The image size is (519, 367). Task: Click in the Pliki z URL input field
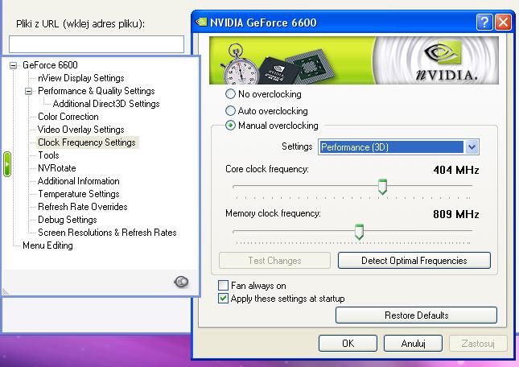[97, 44]
